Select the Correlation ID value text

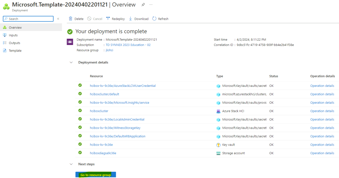click(265, 45)
